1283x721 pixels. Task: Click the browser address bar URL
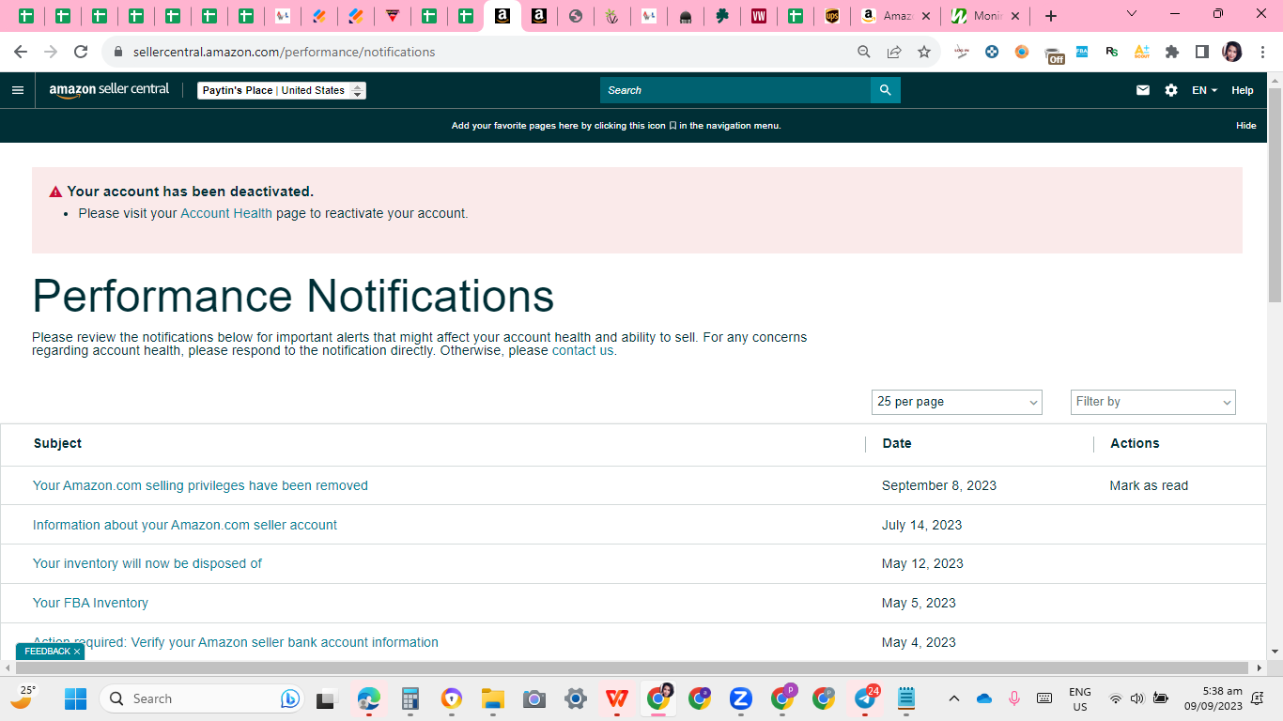pos(284,52)
